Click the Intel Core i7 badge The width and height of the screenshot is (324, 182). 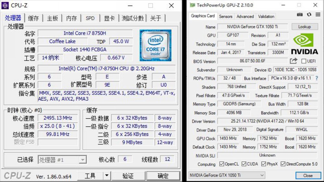pos(155,45)
